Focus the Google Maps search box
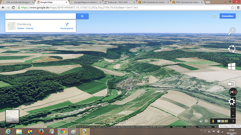 tap(41, 16)
